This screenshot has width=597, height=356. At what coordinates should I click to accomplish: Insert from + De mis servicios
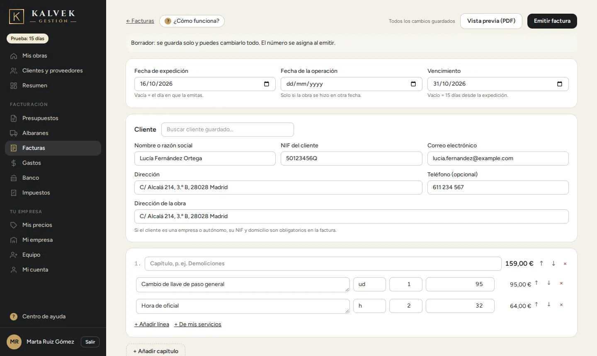[x=198, y=325]
